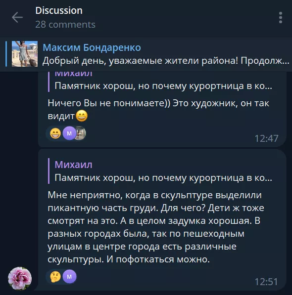Click quoted text above 'Ничего Вы не понимаете'

[163, 86]
